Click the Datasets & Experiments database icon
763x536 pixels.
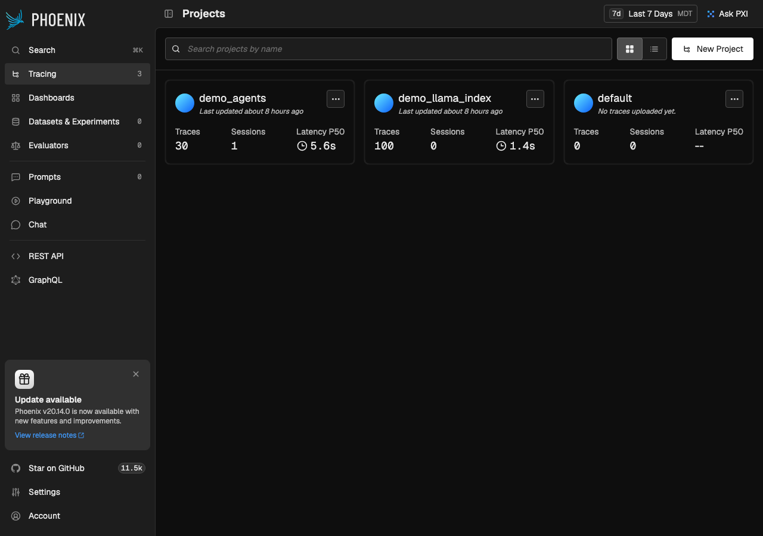16,121
